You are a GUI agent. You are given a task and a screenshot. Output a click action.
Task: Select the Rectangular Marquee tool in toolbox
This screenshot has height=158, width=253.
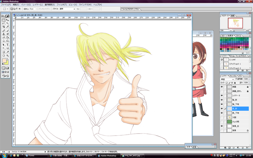click(4, 21)
